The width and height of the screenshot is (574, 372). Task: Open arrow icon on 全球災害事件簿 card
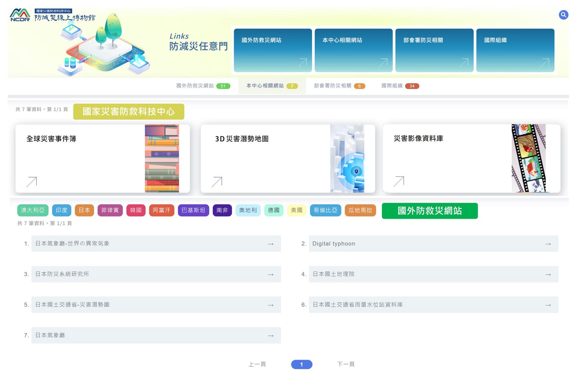click(32, 182)
